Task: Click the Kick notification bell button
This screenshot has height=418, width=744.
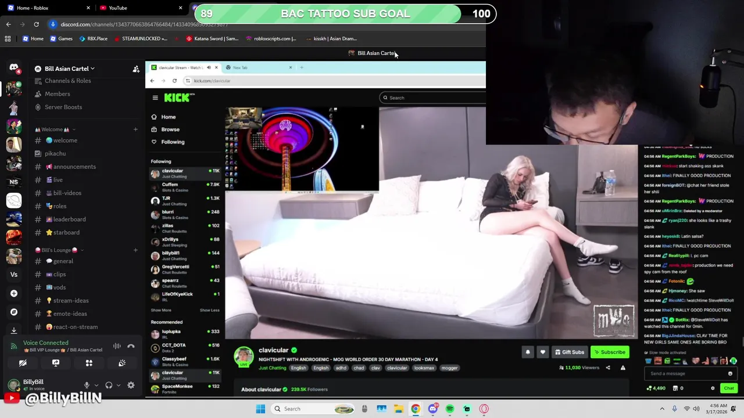Action: pyautogui.click(x=528, y=352)
